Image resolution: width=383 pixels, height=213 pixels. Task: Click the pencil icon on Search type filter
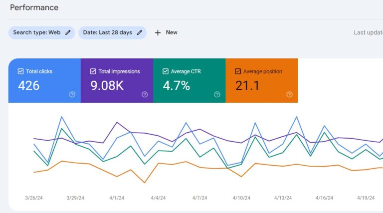(x=68, y=32)
